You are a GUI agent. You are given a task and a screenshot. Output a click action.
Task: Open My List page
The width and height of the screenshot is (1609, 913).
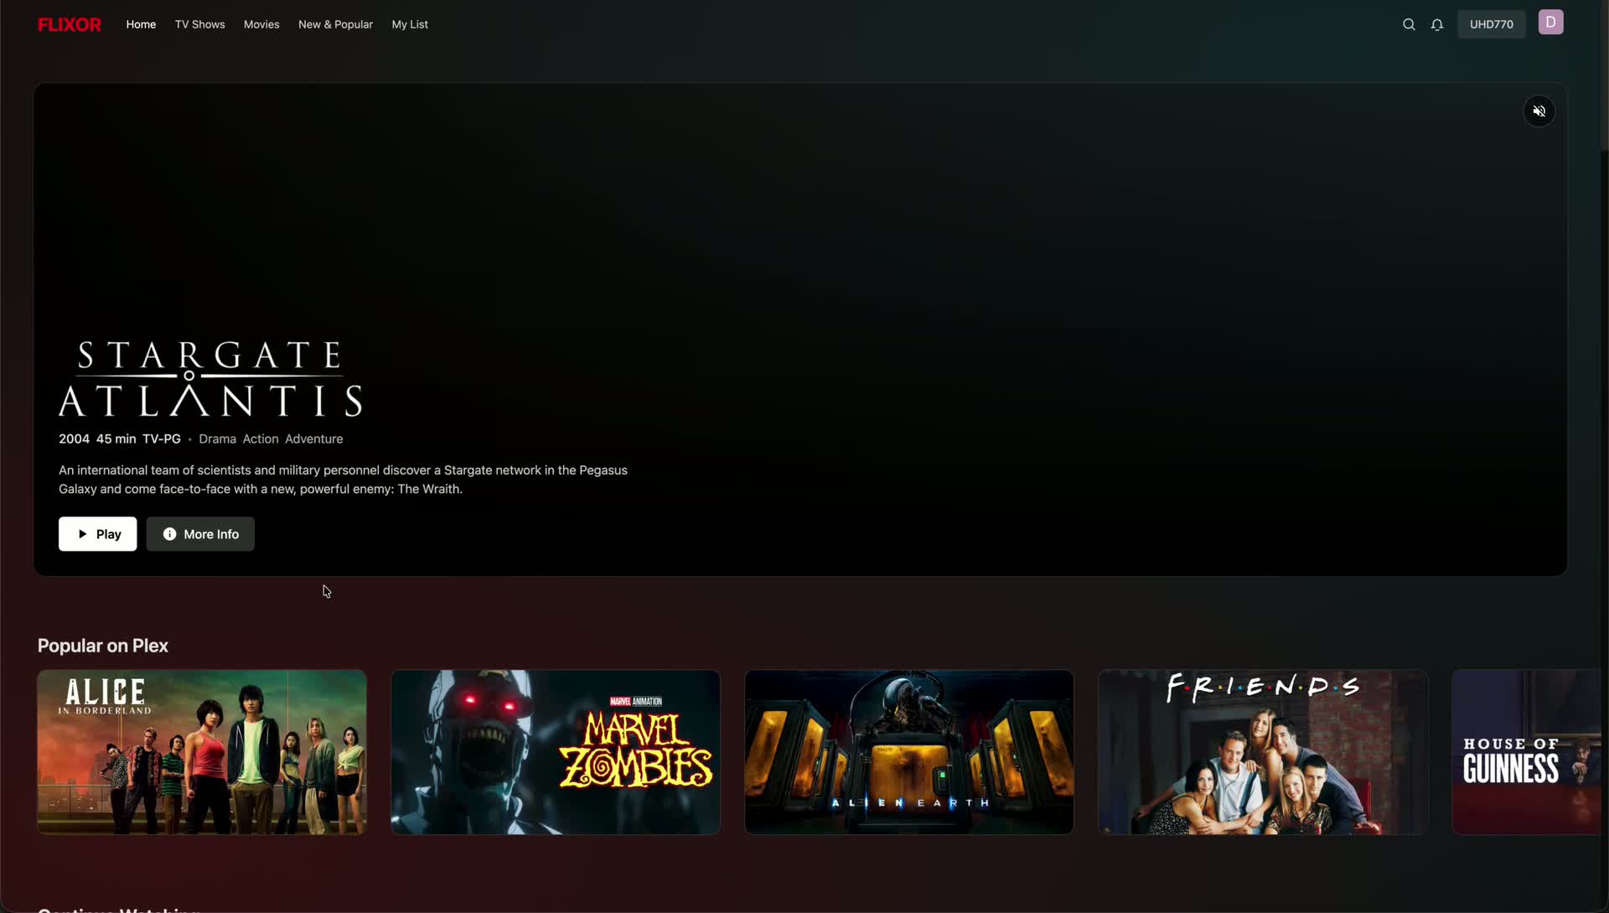pos(410,24)
